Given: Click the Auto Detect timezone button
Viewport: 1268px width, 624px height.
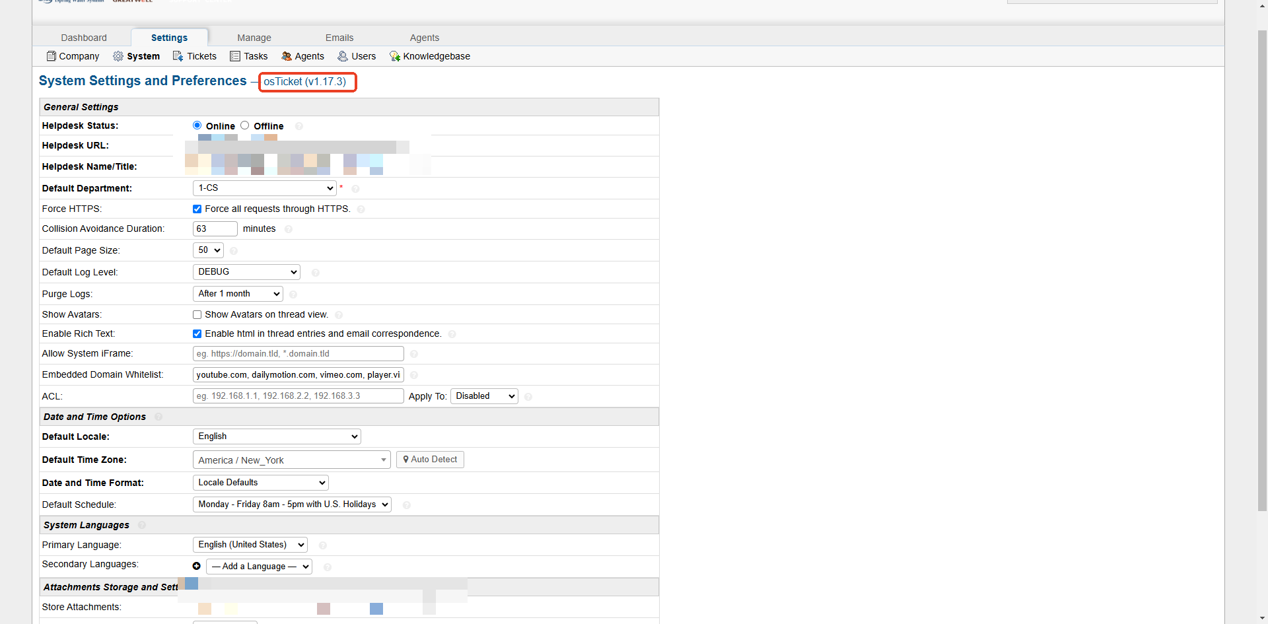Looking at the screenshot, I should [430, 460].
